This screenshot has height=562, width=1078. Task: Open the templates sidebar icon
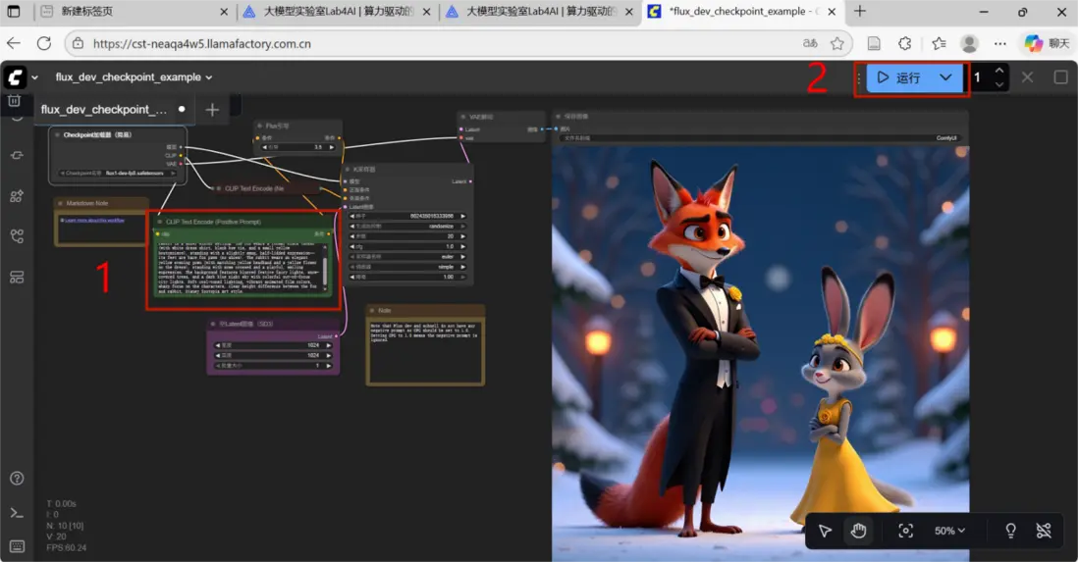[17, 278]
